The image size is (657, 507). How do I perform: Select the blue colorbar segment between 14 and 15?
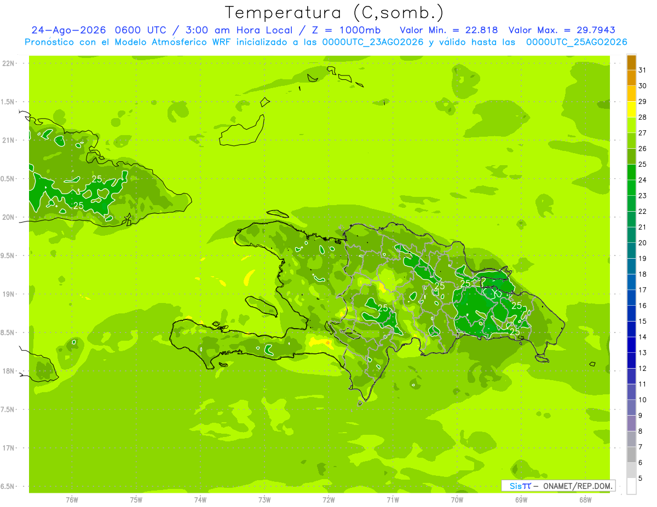631,329
